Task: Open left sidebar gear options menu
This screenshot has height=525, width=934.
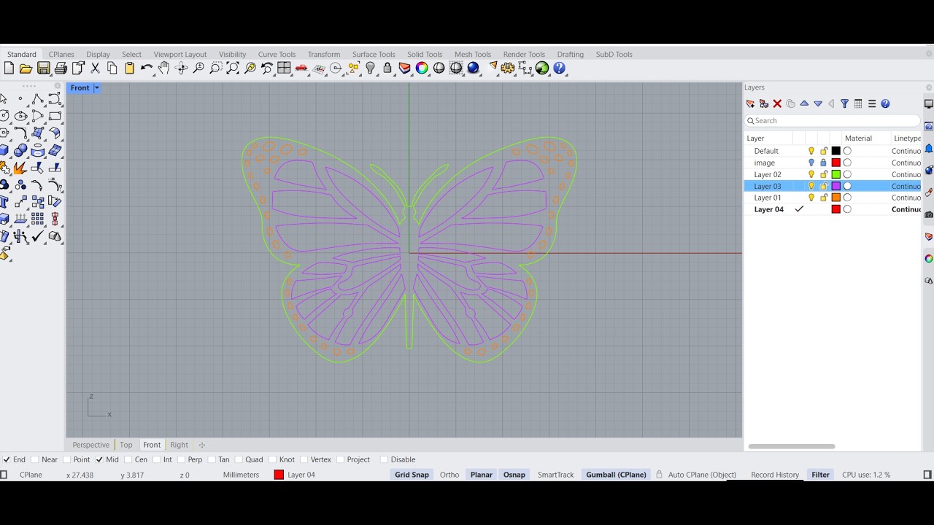Action: (x=58, y=86)
